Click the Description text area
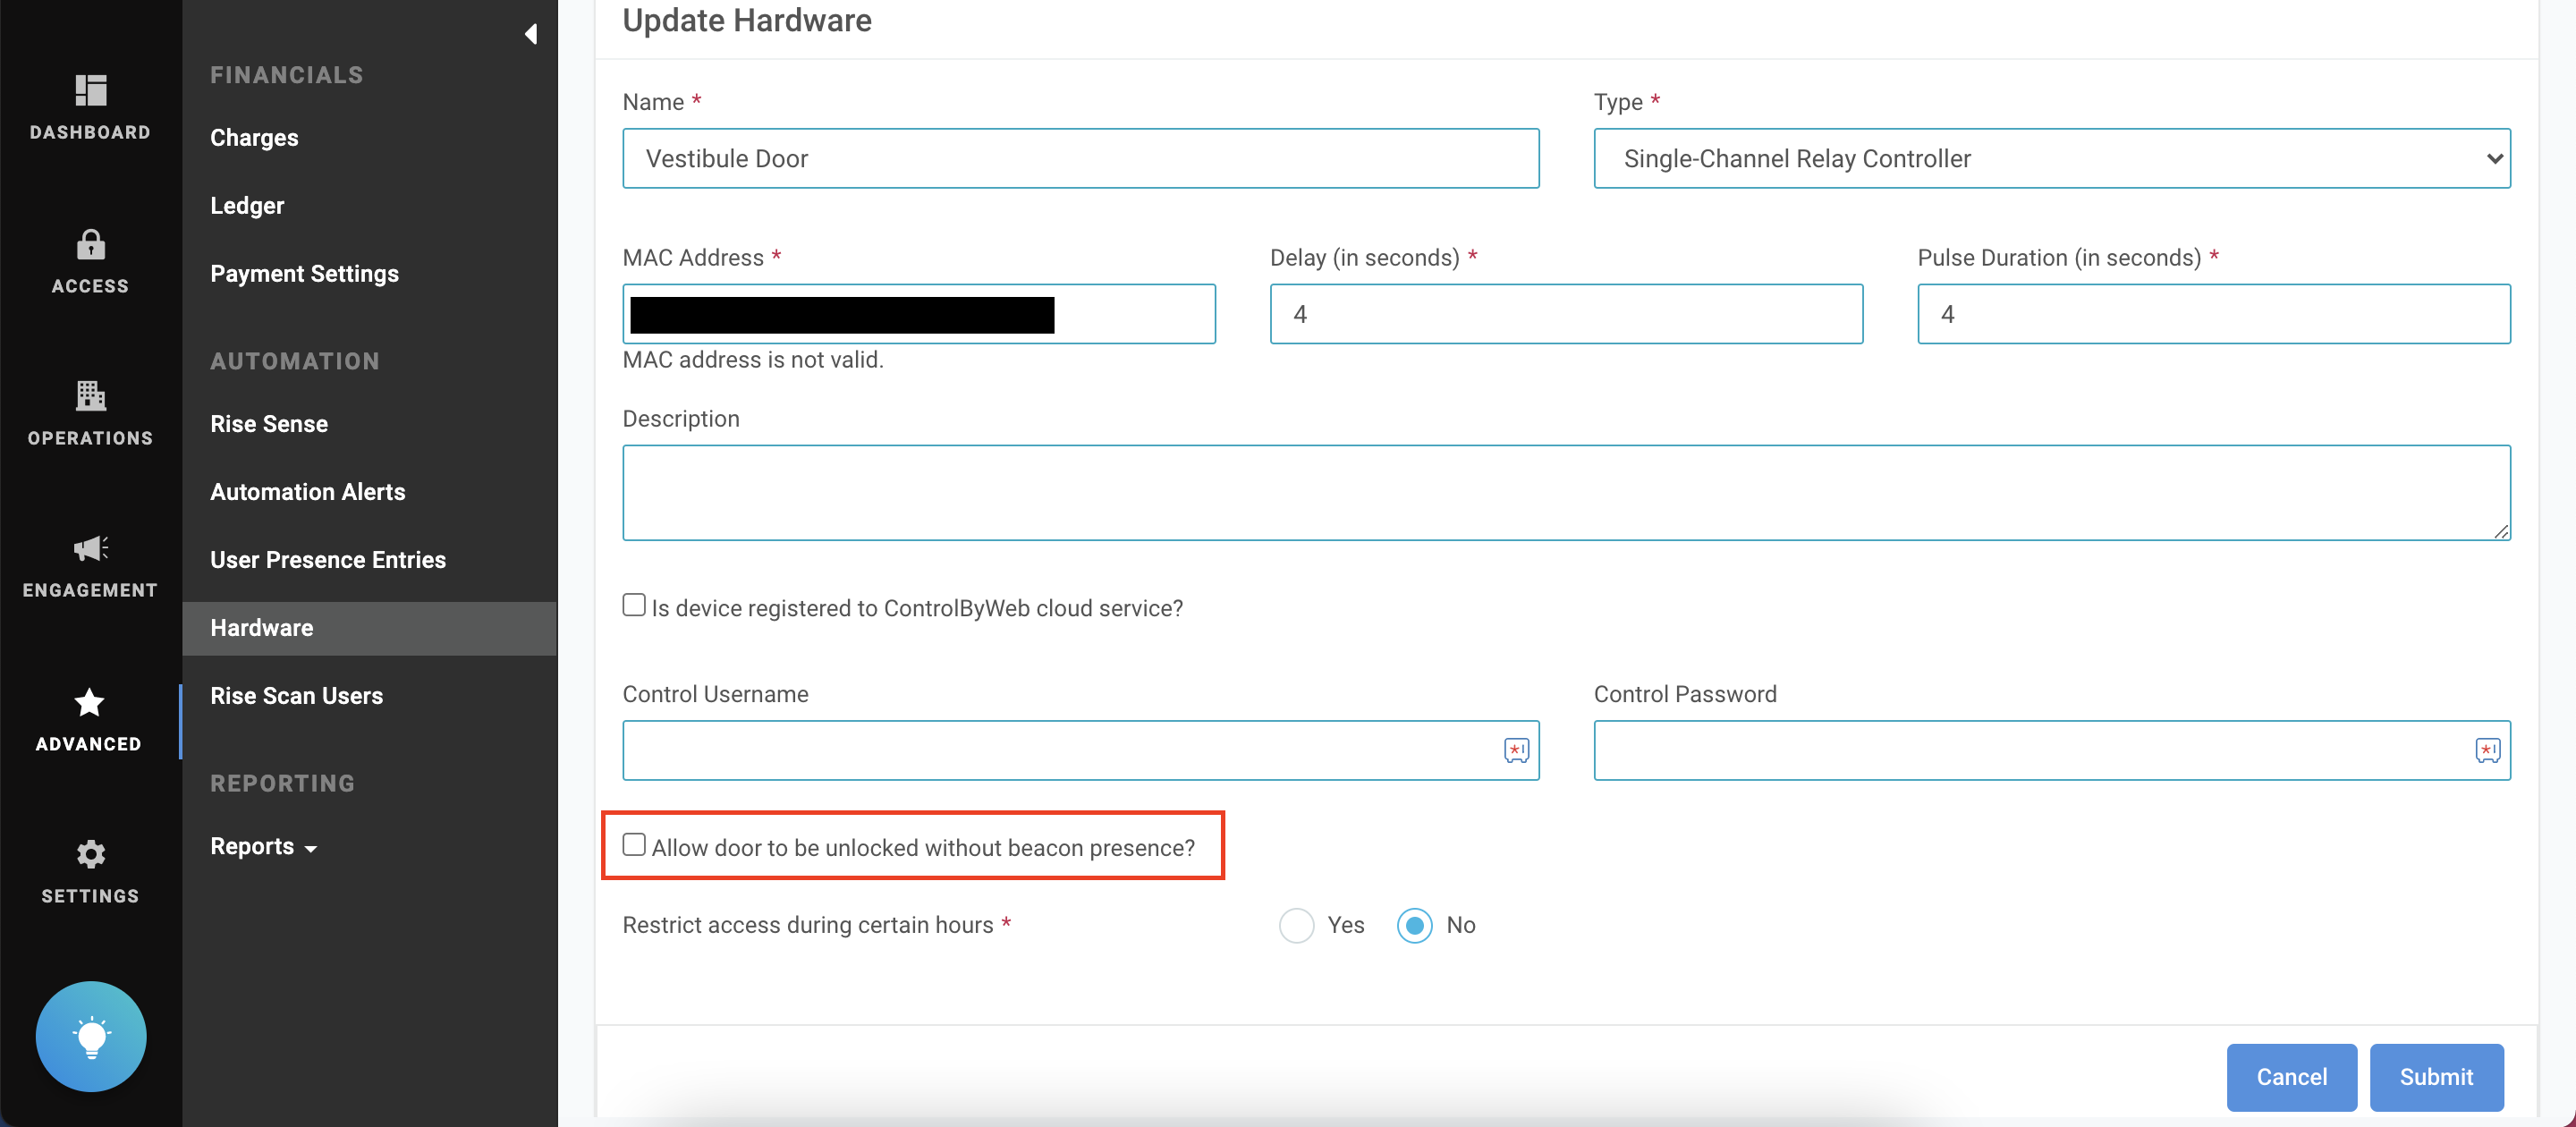 (x=1566, y=493)
